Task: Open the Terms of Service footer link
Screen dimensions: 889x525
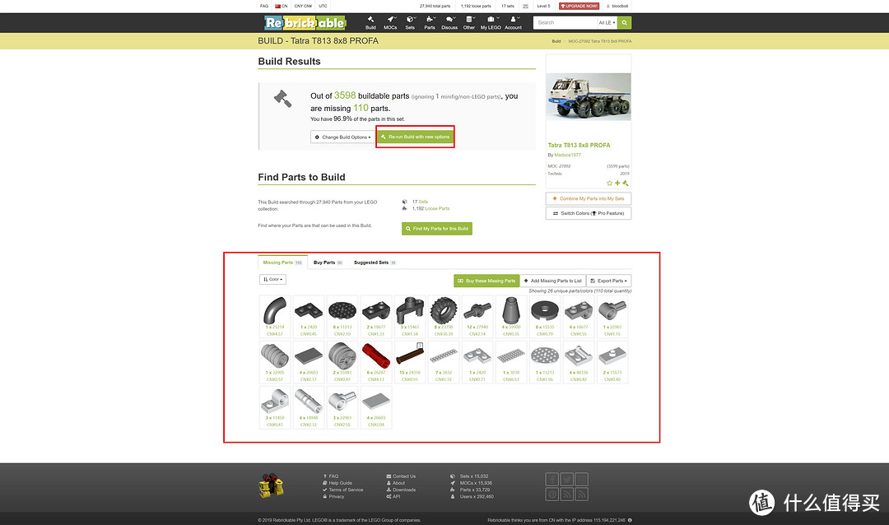Action: tap(346, 490)
